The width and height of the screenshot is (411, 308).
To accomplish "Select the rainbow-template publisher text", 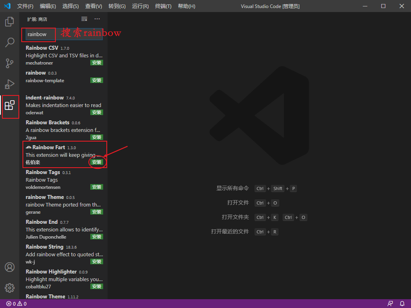I will (x=45, y=81).
